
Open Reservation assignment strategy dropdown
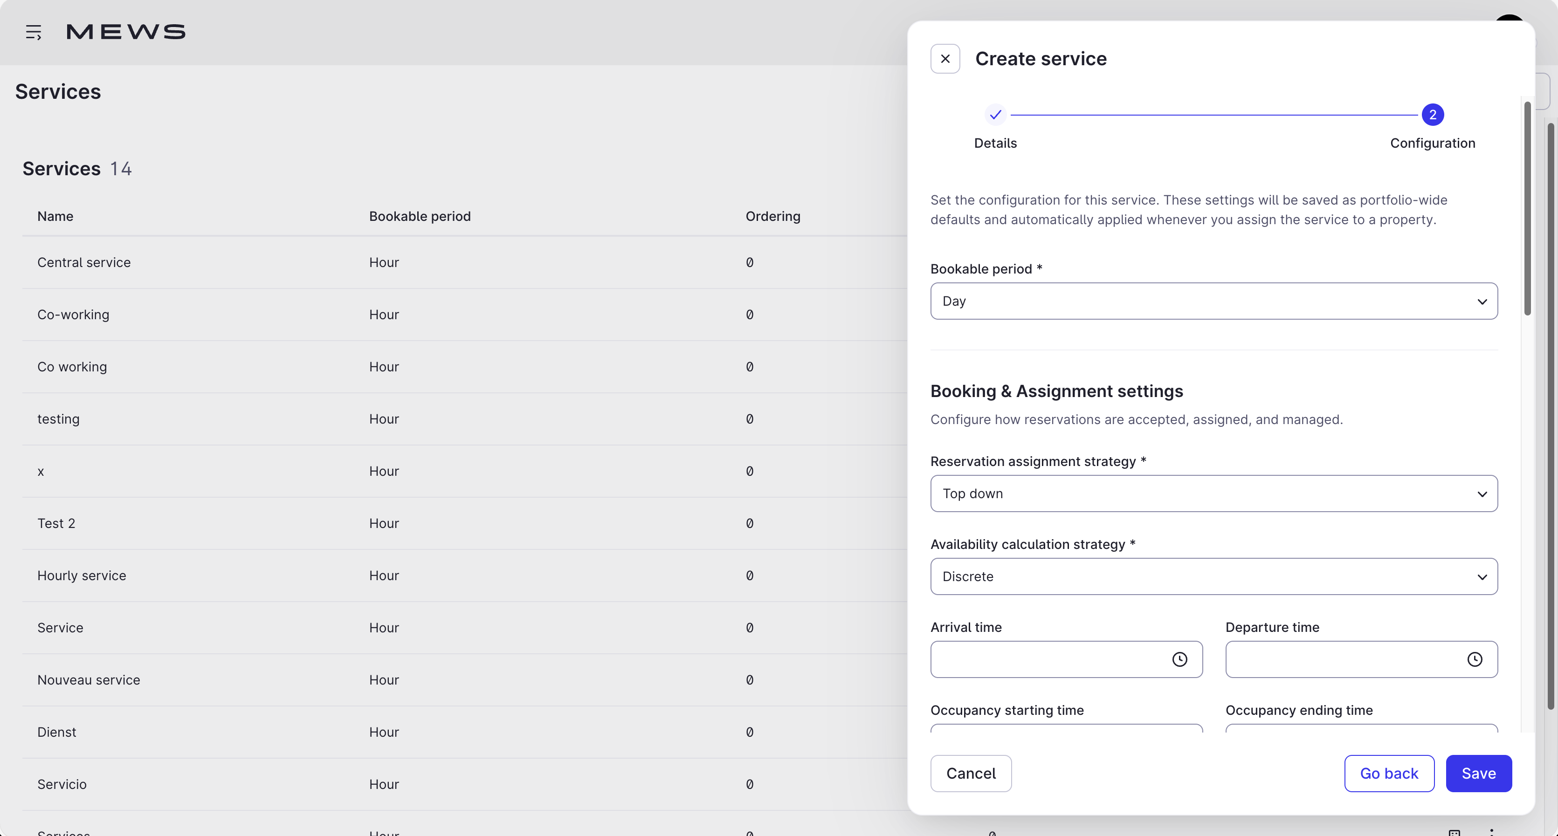tap(1214, 493)
